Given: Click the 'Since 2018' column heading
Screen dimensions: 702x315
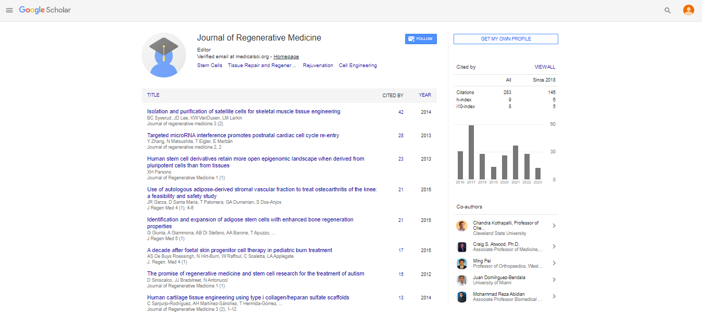Looking at the screenshot, I should tap(544, 80).
